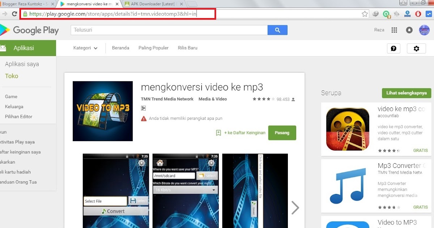Open the first app screenshot with Convert button
Image resolution: width=434 pixels, height=228 pixels.
click(x=115, y=191)
